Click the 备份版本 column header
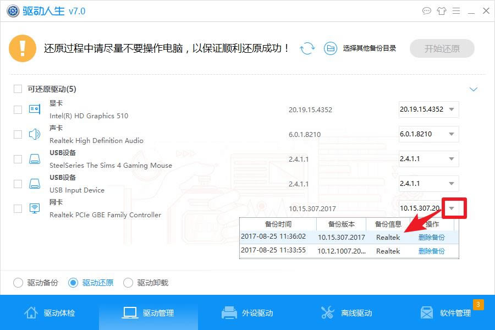 coord(341,224)
